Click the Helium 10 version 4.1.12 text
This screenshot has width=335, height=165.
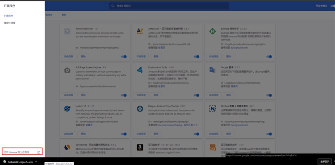click(91, 106)
